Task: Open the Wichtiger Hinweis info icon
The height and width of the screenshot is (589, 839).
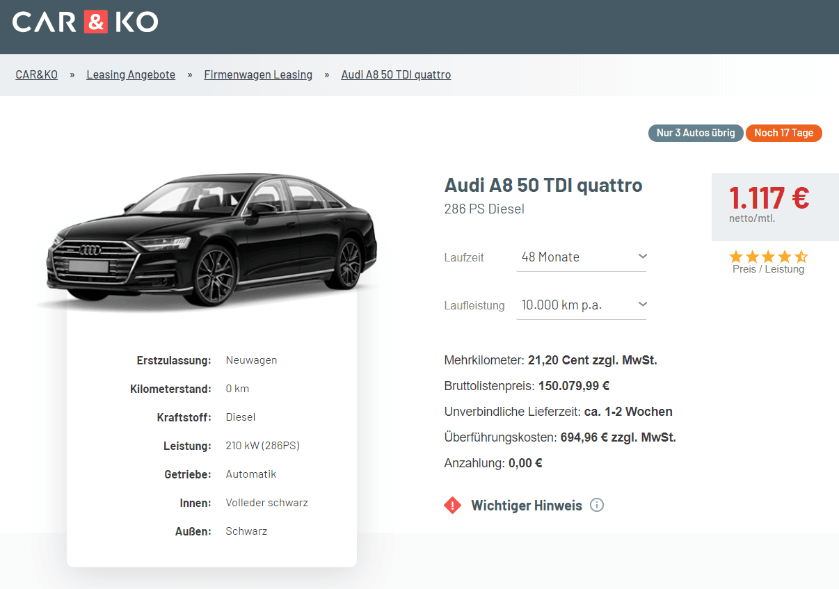Action: tap(597, 506)
